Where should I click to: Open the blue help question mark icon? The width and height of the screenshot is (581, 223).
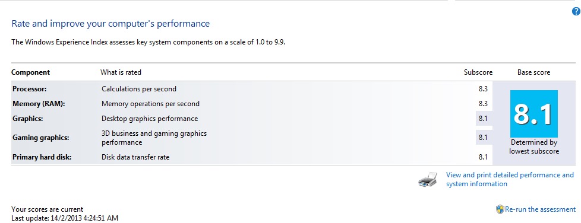pos(576,11)
